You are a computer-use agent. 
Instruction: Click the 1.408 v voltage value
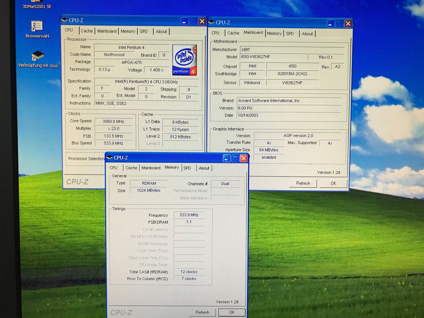click(x=157, y=70)
